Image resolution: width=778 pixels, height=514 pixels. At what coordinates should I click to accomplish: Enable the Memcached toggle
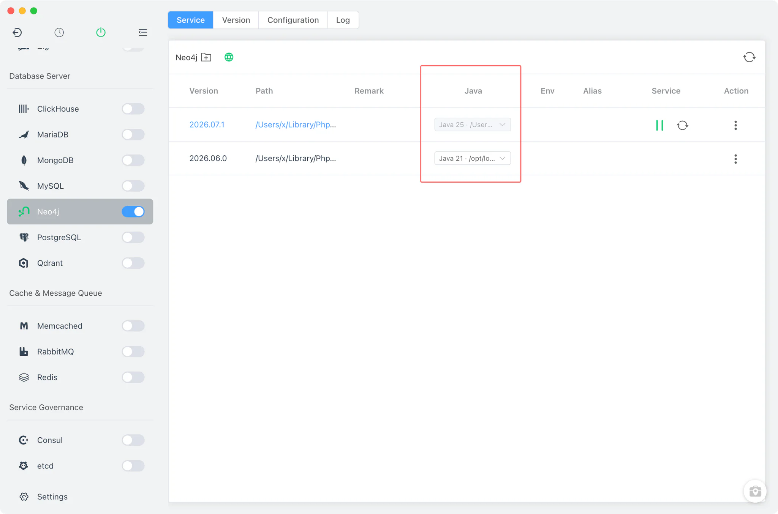point(133,326)
